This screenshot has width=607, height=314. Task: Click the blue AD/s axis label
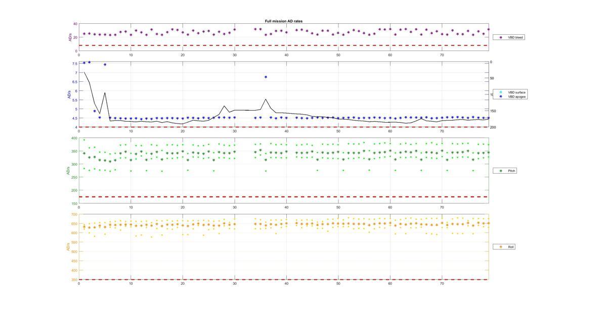[x=69, y=95]
